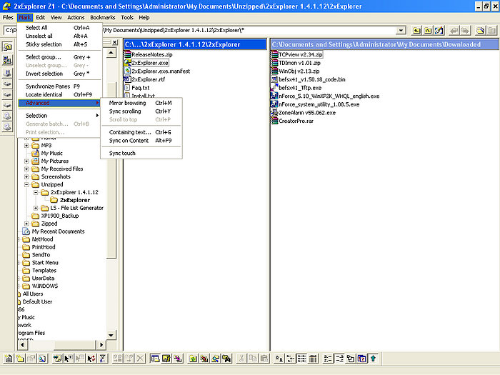This screenshot has width=500, height=375.
Task: Click the yellow picture with pencil icon
Action: coord(166,359)
